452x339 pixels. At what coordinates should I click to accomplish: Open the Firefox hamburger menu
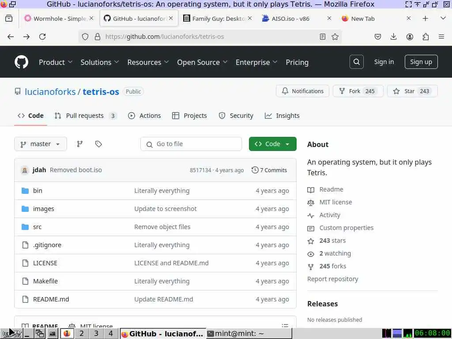(441, 37)
